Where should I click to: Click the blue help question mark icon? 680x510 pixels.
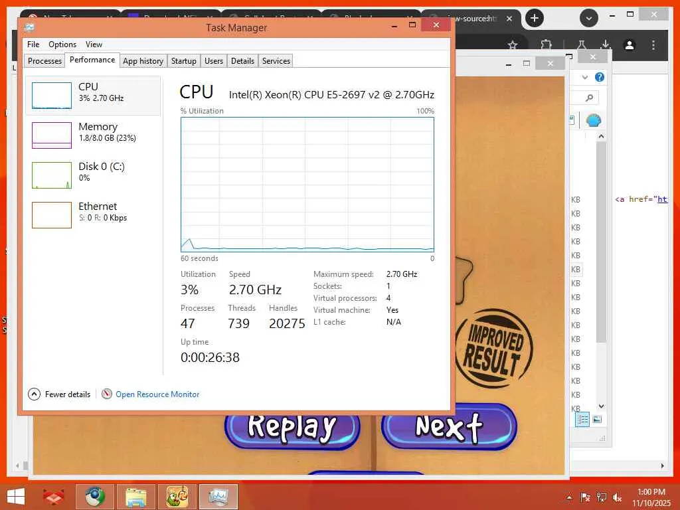click(x=600, y=77)
